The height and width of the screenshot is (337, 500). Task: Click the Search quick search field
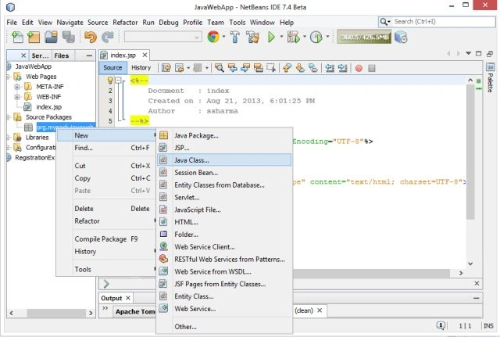(437, 22)
